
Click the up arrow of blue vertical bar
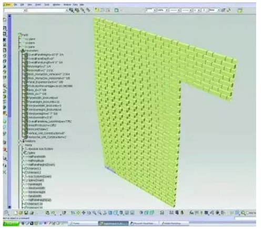coord(9,16)
